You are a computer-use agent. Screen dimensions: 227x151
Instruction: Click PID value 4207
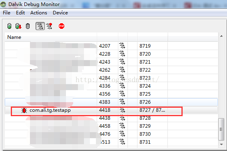coord(105,46)
